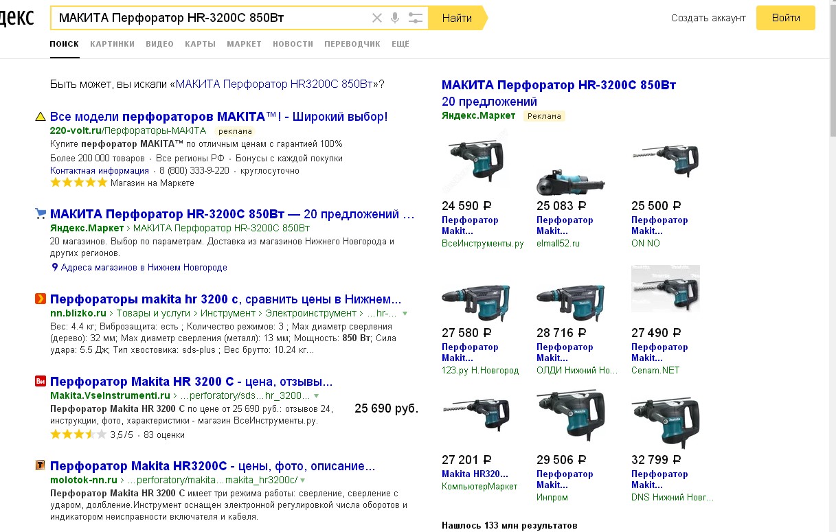
Task: Switch to the ПОИСК tab
Action: [65, 44]
